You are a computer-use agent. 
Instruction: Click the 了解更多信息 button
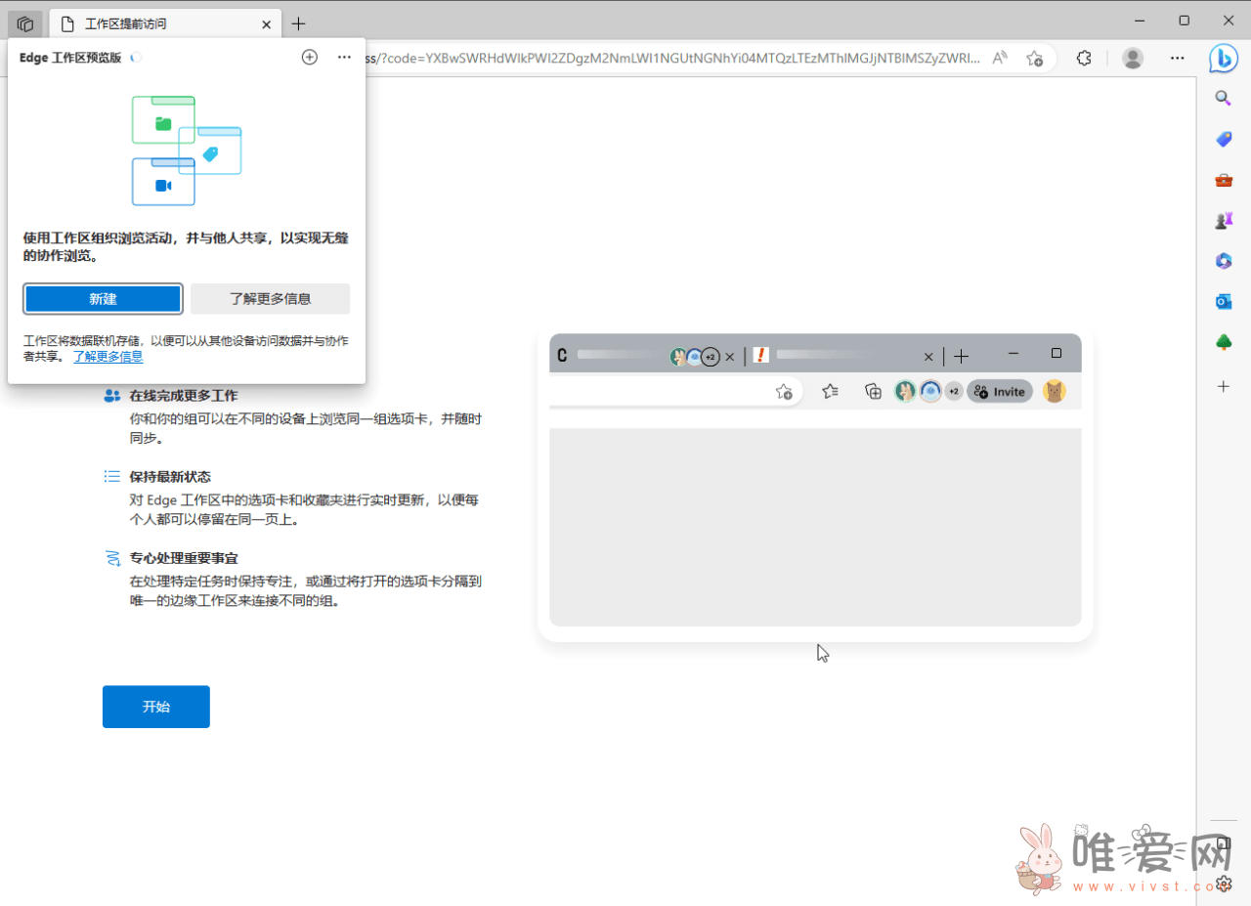tap(271, 299)
